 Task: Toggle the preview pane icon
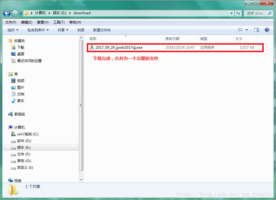[x=256, y=30]
